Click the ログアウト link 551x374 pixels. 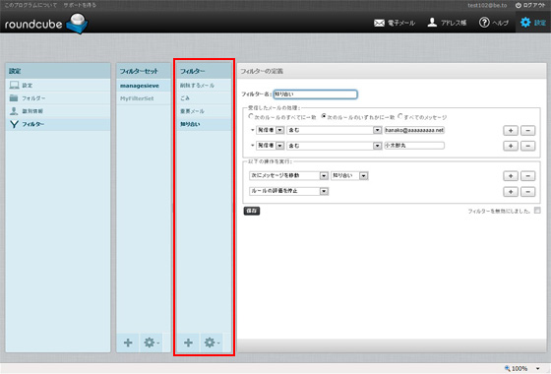tap(530, 5)
